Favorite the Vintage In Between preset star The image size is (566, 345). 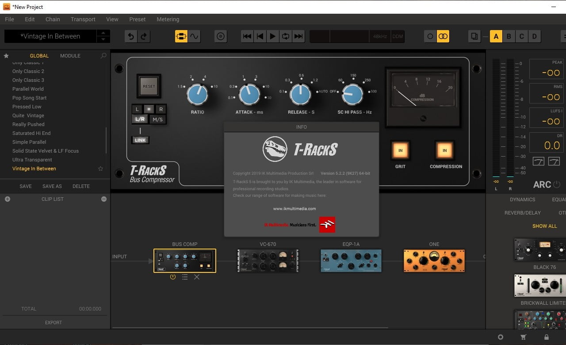tap(100, 169)
